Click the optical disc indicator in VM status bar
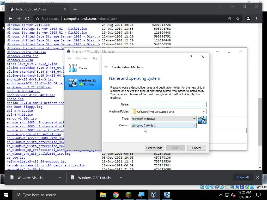Viewport: 267px width, 200px height. pos(207,187)
